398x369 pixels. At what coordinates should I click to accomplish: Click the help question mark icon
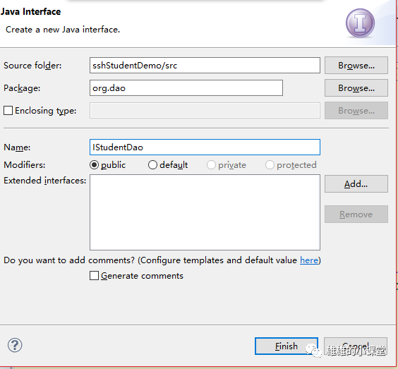15,345
